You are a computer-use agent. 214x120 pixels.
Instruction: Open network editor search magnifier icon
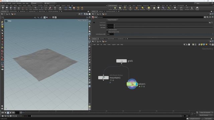(210, 44)
